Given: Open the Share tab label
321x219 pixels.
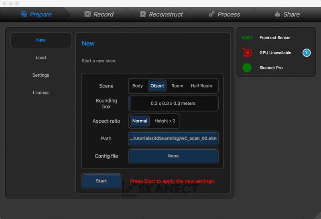Looking at the screenshot, I should click(x=292, y=14).
